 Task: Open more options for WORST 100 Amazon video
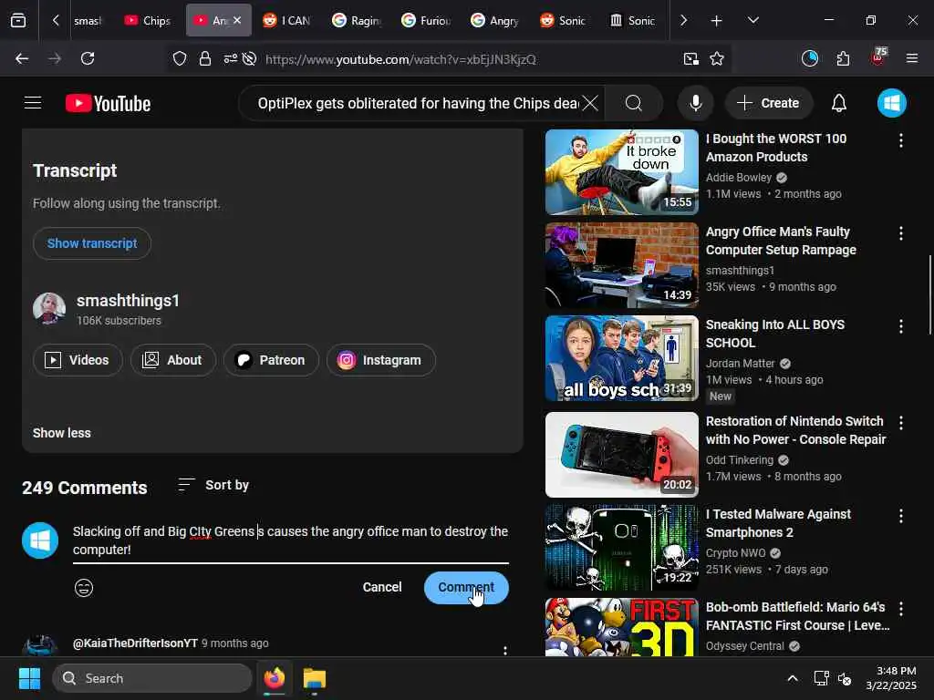[x=900, y=140]
